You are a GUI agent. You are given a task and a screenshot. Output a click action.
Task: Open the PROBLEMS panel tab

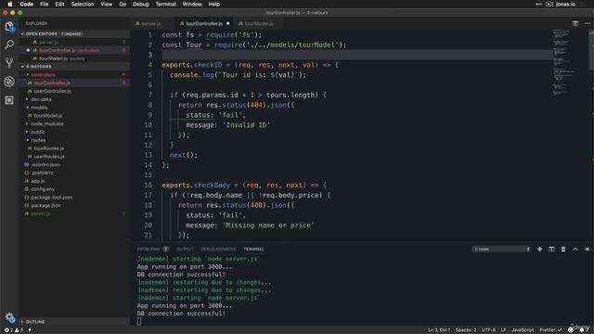point(148,250)
